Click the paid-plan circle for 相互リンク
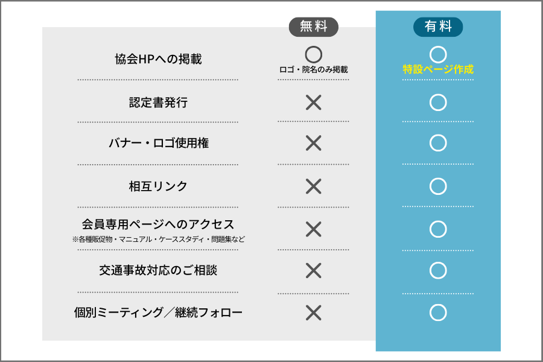Image resolution: width=543 pixels, height=362 pixels. pos(438,186)
